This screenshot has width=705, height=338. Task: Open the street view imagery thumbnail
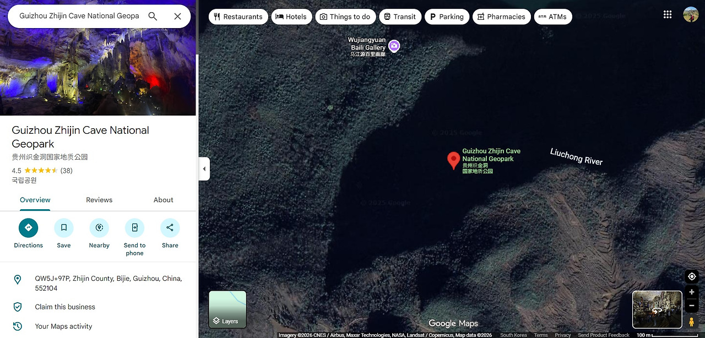657,309
